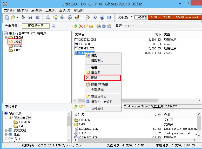Select 删除 from the context menu
Image resolution: width=202 pixels, height=149 pixels.
pyautogui.click(x=94, y=78)
